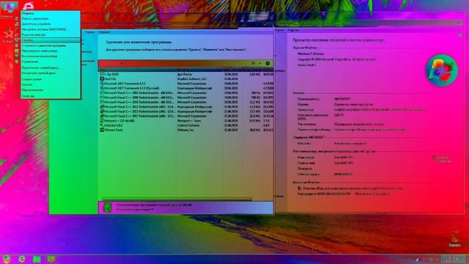The height and width of the screenshot is (264, 469).
Task: Open the star desktop shortcut
Action: (x=8, y=34)
